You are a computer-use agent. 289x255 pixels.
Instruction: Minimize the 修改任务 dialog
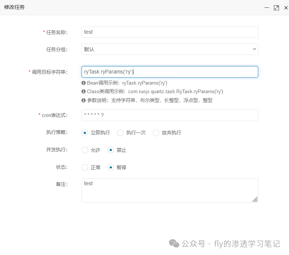(x=267, y=8)
